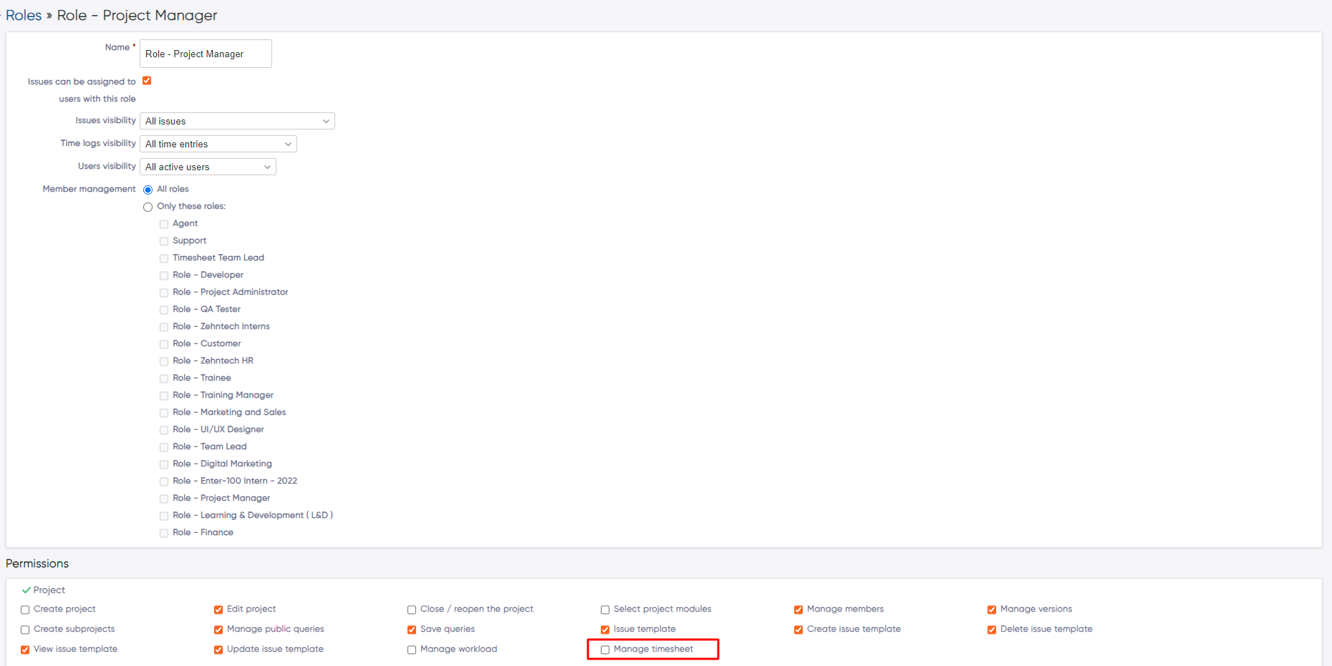This screenshot has width=1332, height=666.
Task: Click the Roles breadcrumb link
Action: (24, 14)
